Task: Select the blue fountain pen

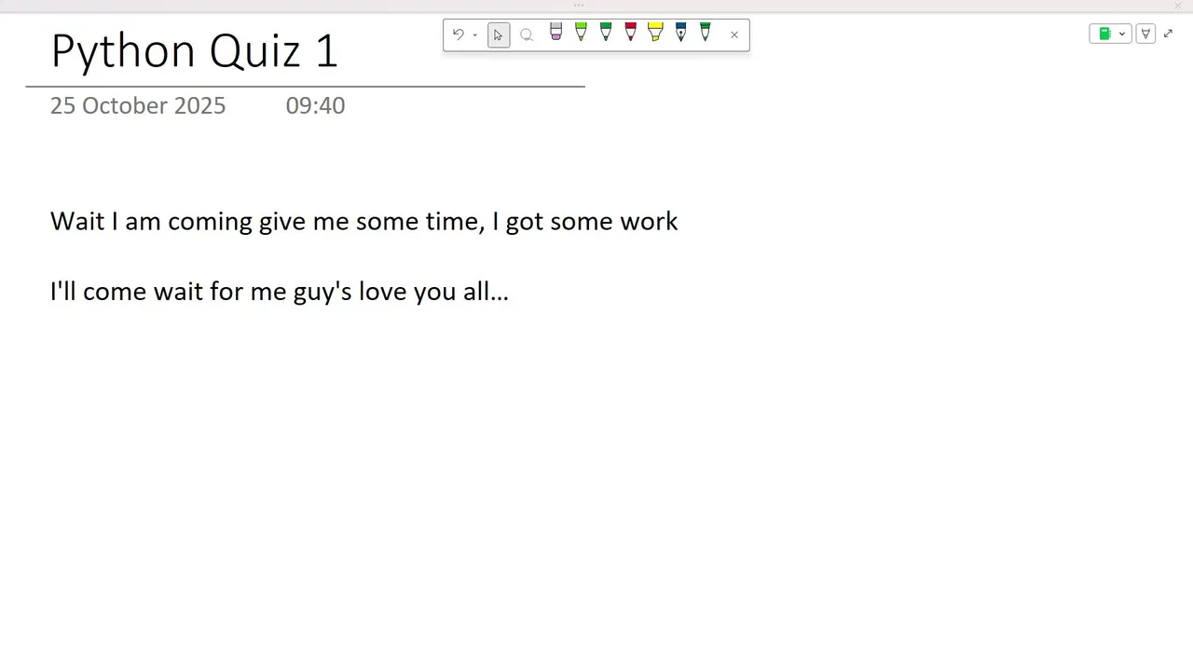Action: click(x=680, y=34)
